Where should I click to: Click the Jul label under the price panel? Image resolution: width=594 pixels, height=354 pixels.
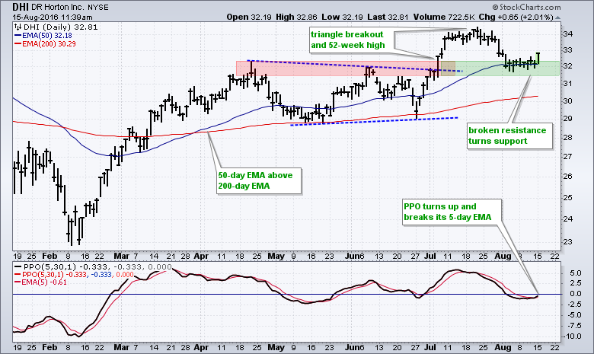coord(430,256)
